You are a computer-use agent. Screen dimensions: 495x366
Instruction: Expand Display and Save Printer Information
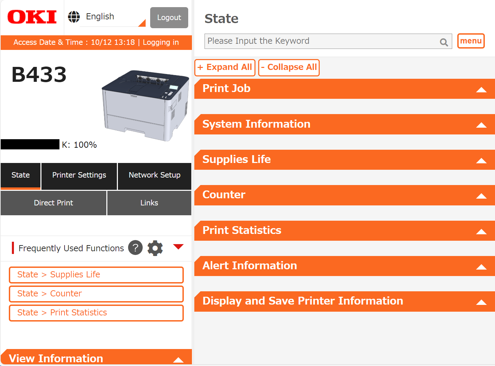point(344,301)
